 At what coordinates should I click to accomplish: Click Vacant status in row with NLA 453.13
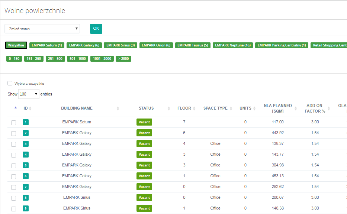point(144,176)
